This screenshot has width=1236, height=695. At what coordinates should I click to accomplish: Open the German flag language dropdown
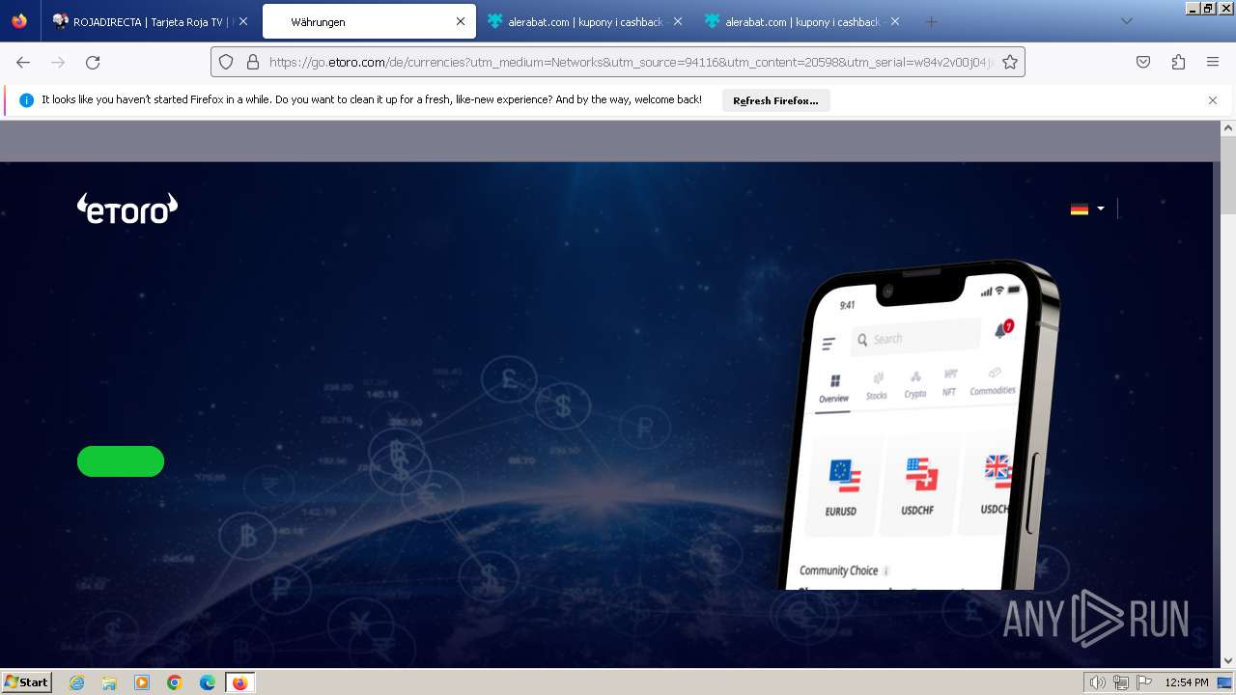[x=1087, y=208]
